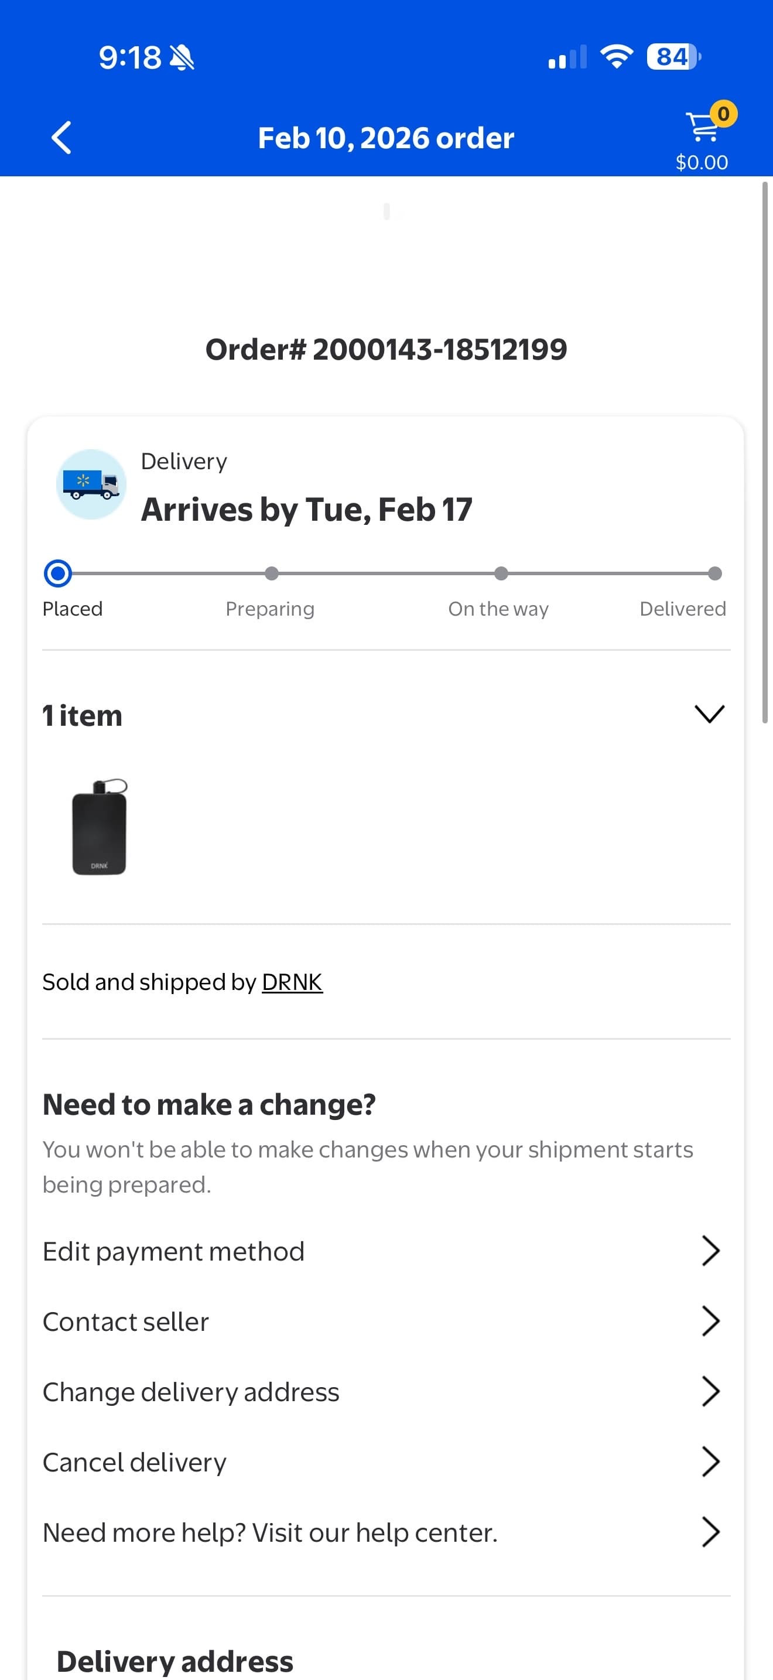Tap the silent mode bell icon
The height and width of the screenshot is (1680, 773).
[x=182, y=57]
